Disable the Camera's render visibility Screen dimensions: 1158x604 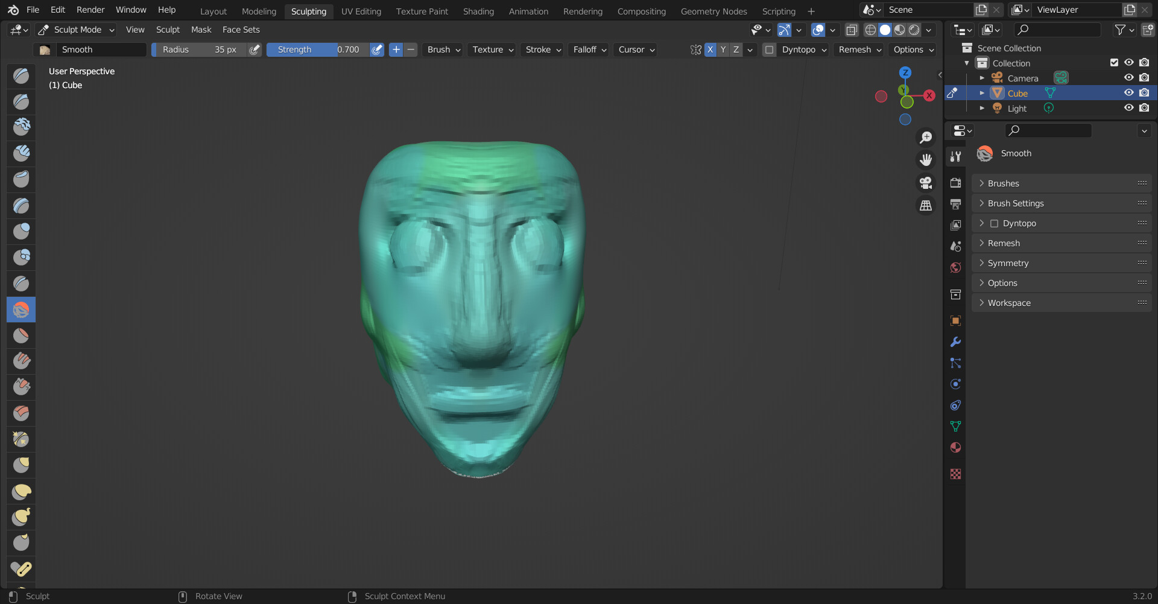click(x=1144, y=77)
